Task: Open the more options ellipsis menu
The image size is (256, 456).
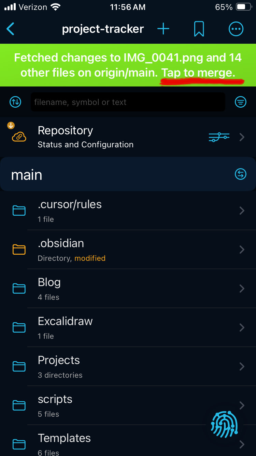Action: pyautogui.click(x=236, y=29)
